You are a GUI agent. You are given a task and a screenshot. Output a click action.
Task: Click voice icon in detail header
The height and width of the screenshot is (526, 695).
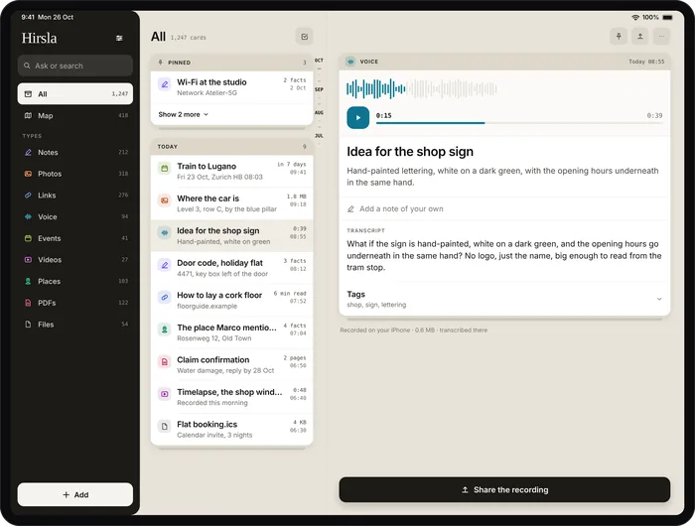[x=350, y=62]
